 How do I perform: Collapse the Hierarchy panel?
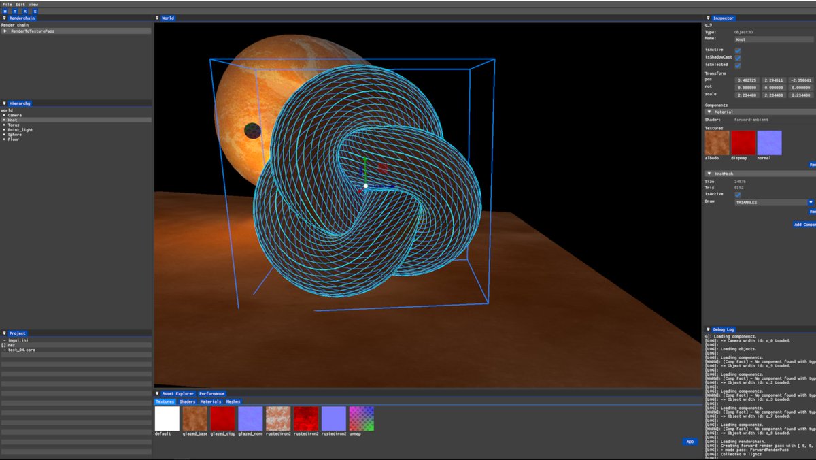[5, 103]
